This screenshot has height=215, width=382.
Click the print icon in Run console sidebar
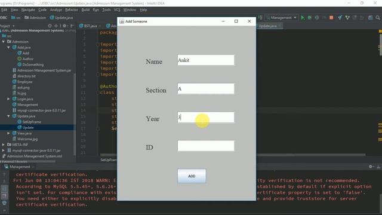click(x=4, y=203)
